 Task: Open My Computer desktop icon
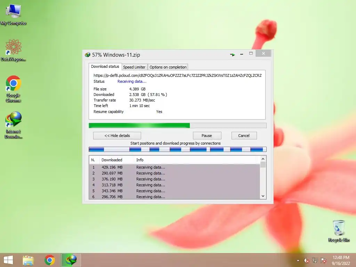tap(14, 14)
